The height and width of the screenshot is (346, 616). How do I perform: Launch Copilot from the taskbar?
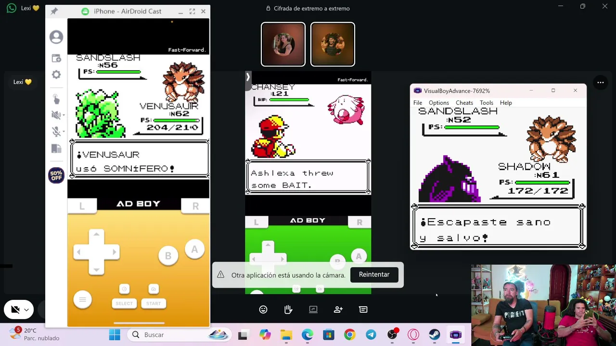[265, 335]
